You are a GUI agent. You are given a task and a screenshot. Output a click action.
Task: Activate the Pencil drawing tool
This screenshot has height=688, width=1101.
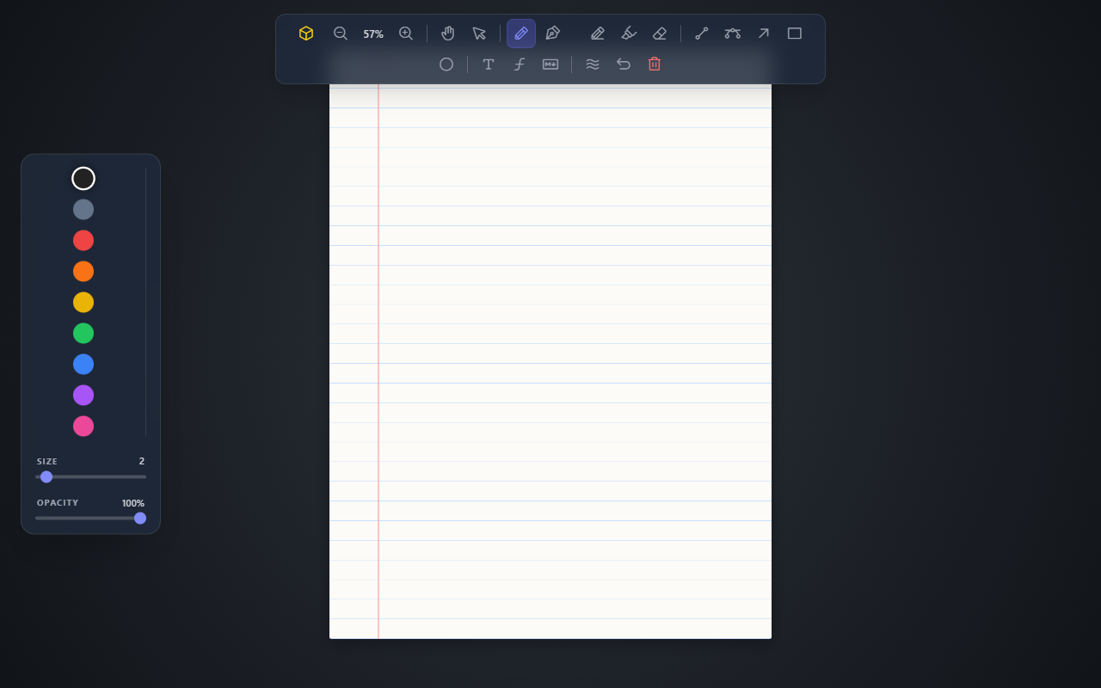pos(521,34)
